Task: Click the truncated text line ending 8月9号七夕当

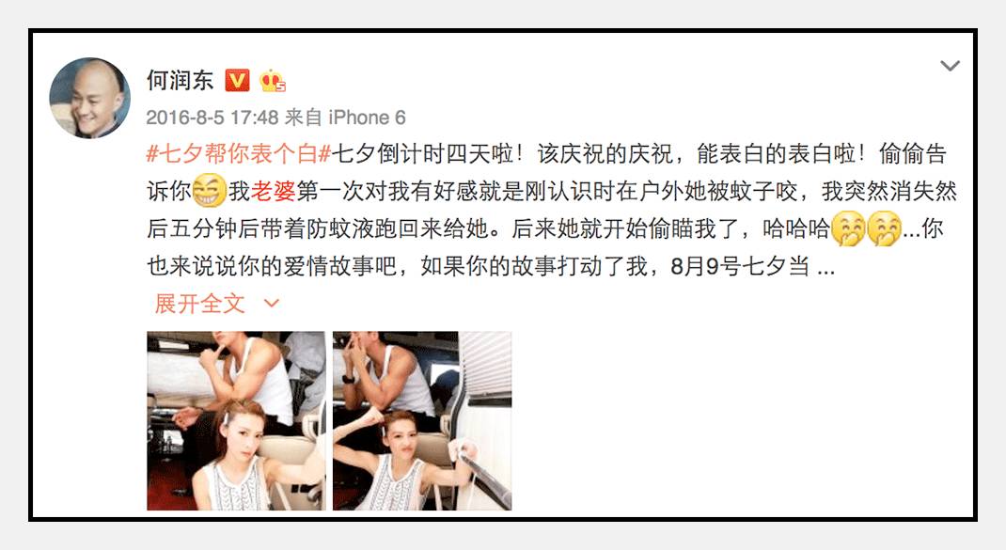Action: pos(478,266)
